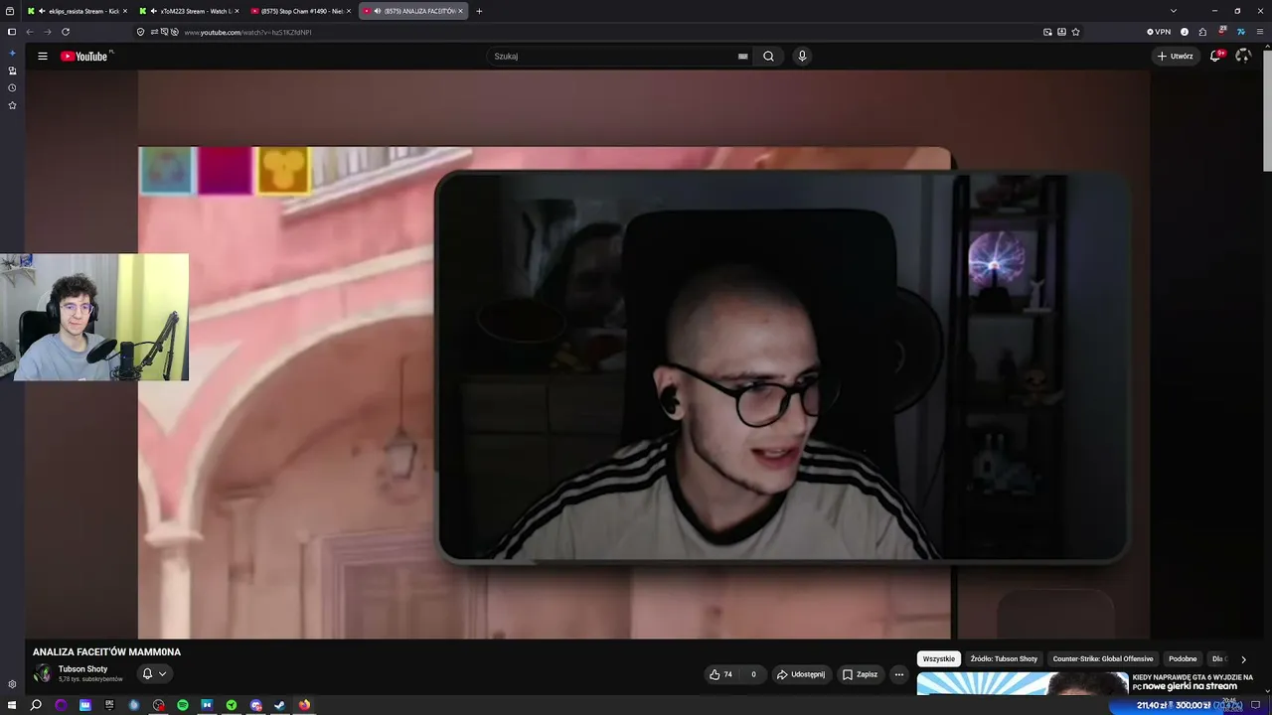The height and width of the screenshot is (715, 1272).
Task: Switch to the xToM223 Stream tab
Action: pyautogui.click(x=189, y=11)
